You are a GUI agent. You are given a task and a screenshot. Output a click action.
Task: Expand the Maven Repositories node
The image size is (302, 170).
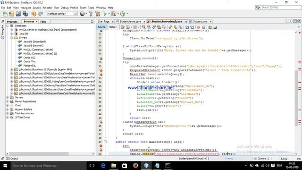pos(8,102)
